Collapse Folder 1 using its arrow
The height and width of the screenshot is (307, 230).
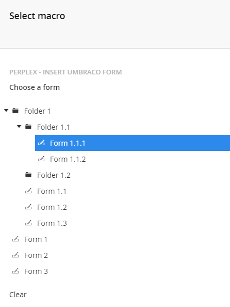6,111
